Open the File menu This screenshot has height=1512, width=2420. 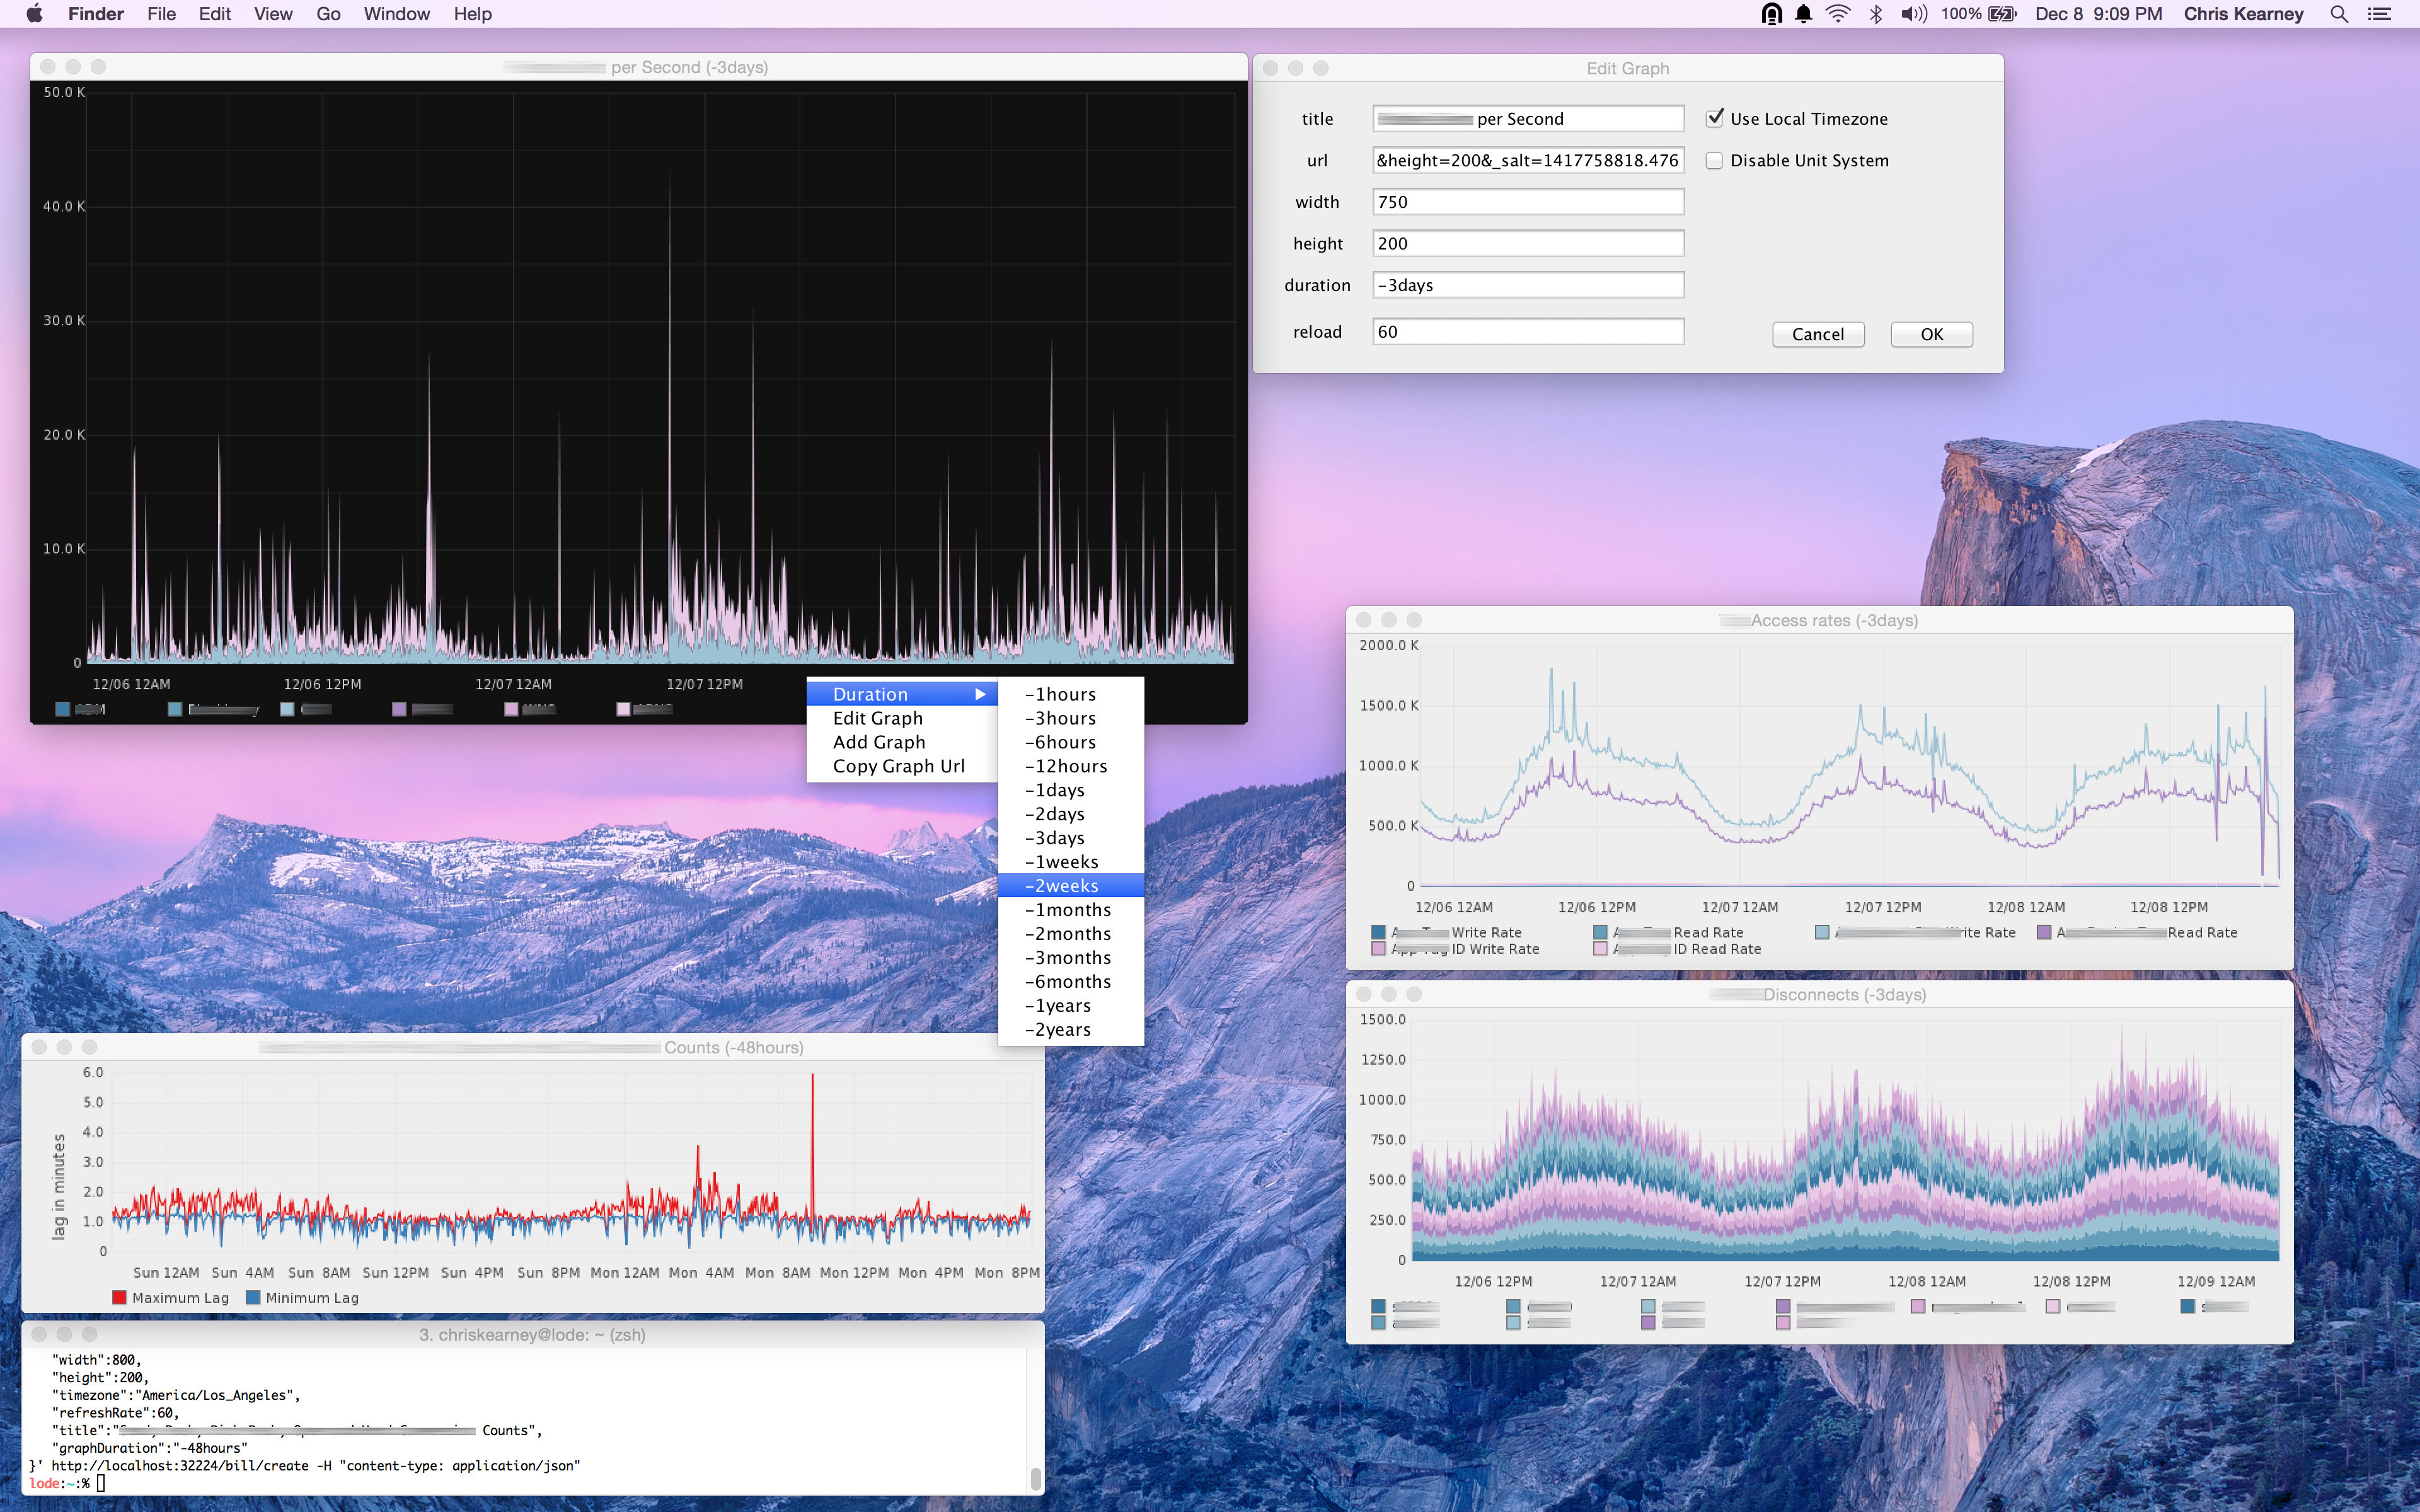point(161,14)
